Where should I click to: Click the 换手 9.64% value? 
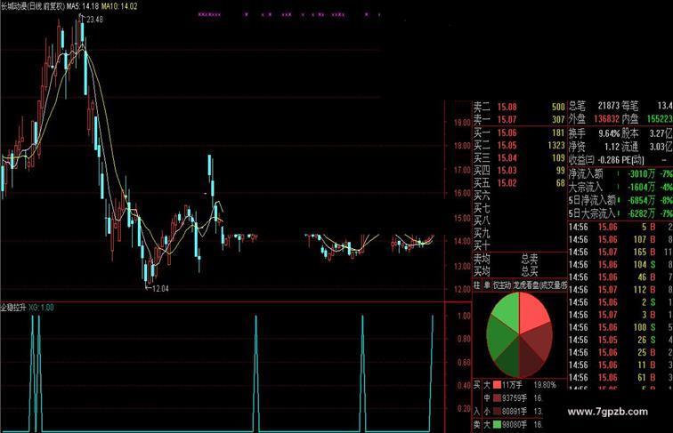coord(609,133)
